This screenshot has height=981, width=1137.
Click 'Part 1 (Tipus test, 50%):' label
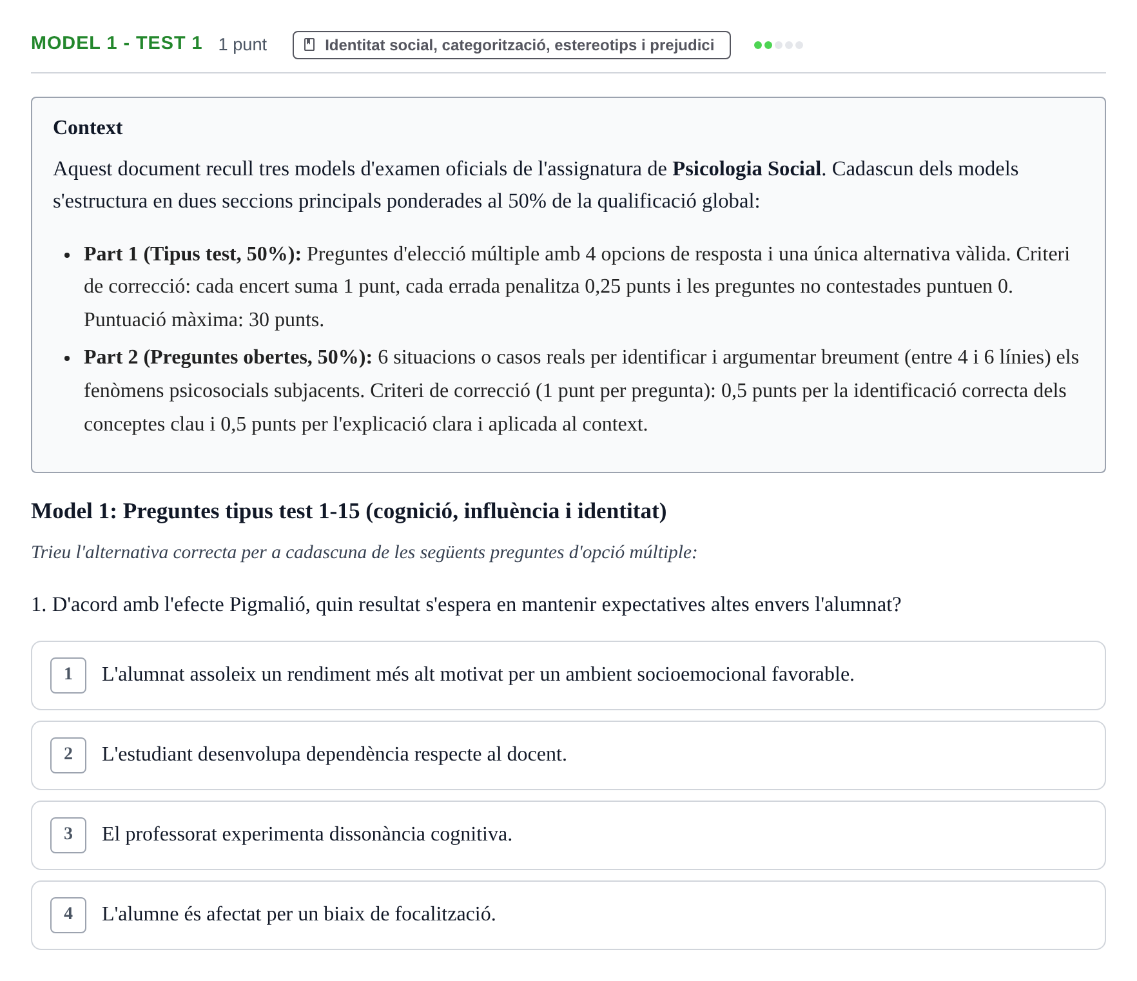193,254
